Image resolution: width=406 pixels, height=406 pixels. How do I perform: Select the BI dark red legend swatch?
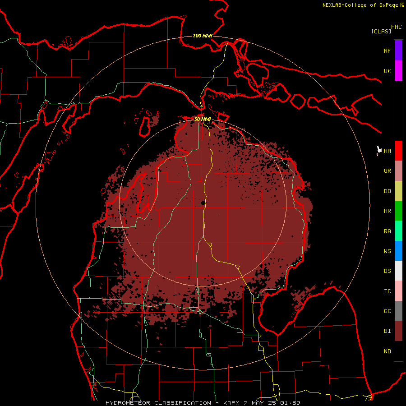[x=398, y=331]
